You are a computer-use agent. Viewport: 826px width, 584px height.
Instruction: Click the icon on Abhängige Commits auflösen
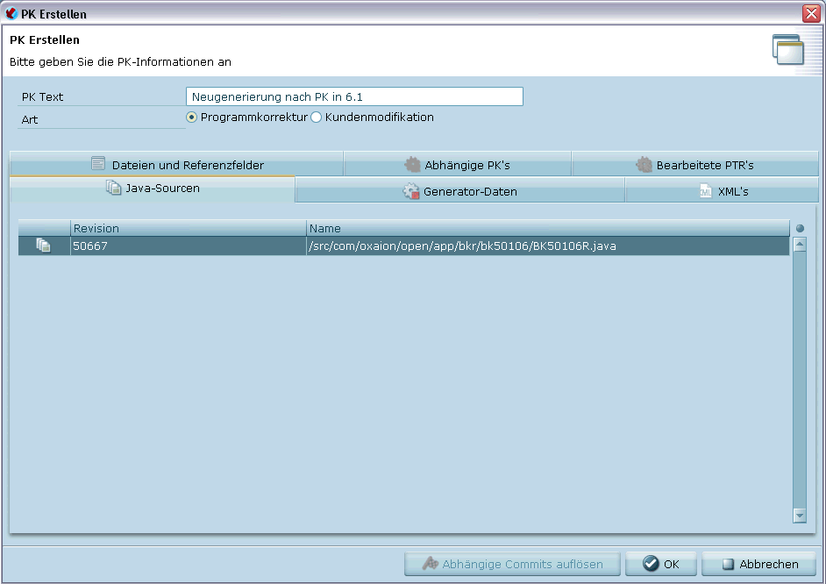click(430, 564)
